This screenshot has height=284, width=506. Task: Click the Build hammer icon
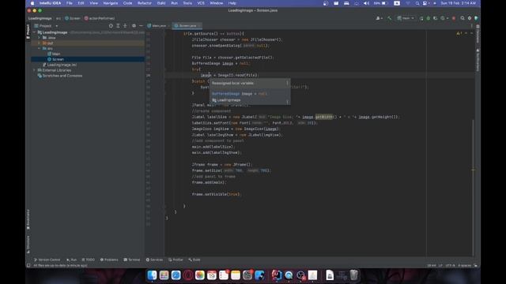390,18
